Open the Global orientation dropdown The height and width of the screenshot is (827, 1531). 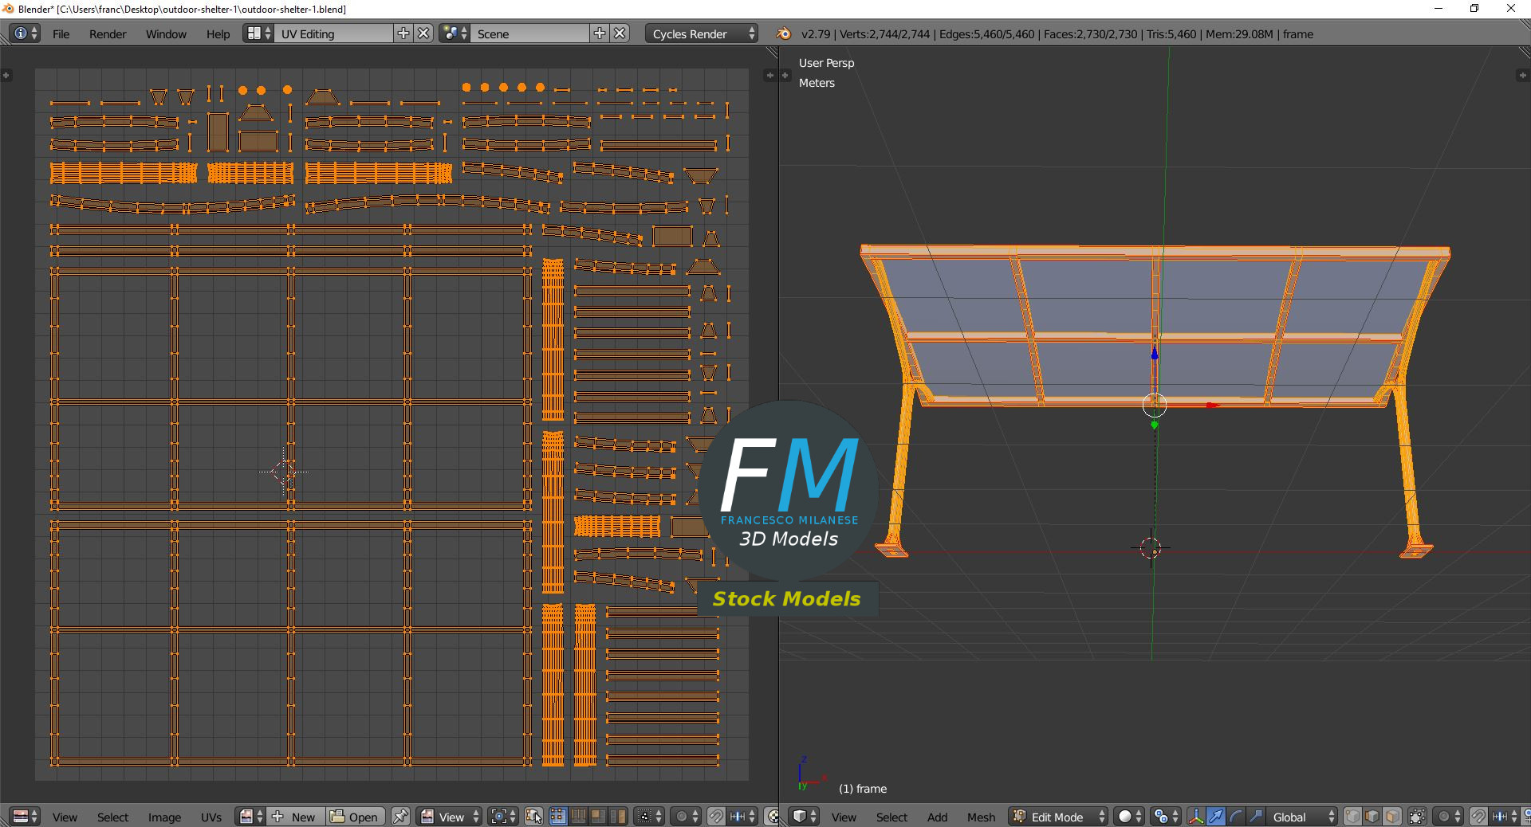pyautogui.click(x=1302, y=817)
